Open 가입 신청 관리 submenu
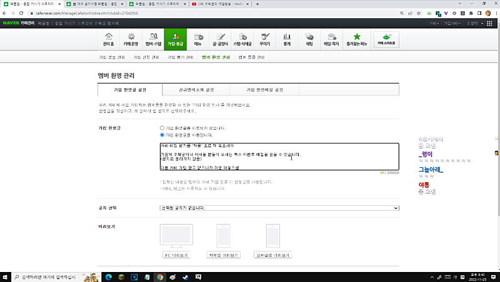Viewport: 500px width, 282px height. tap(146, 57)
